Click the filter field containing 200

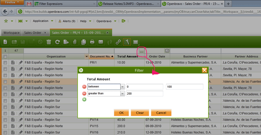pos(144,94)
